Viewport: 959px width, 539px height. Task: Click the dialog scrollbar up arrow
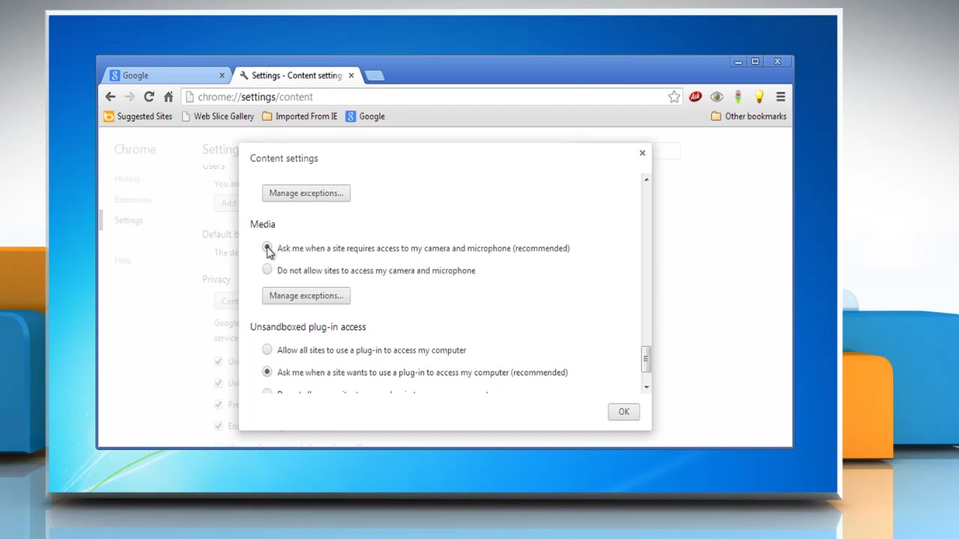click(646, 180)
